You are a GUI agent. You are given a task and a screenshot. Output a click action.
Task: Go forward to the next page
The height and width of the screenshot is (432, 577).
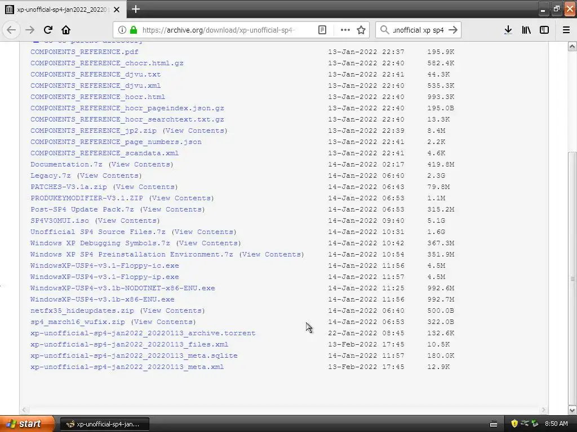tap(30, 30)
